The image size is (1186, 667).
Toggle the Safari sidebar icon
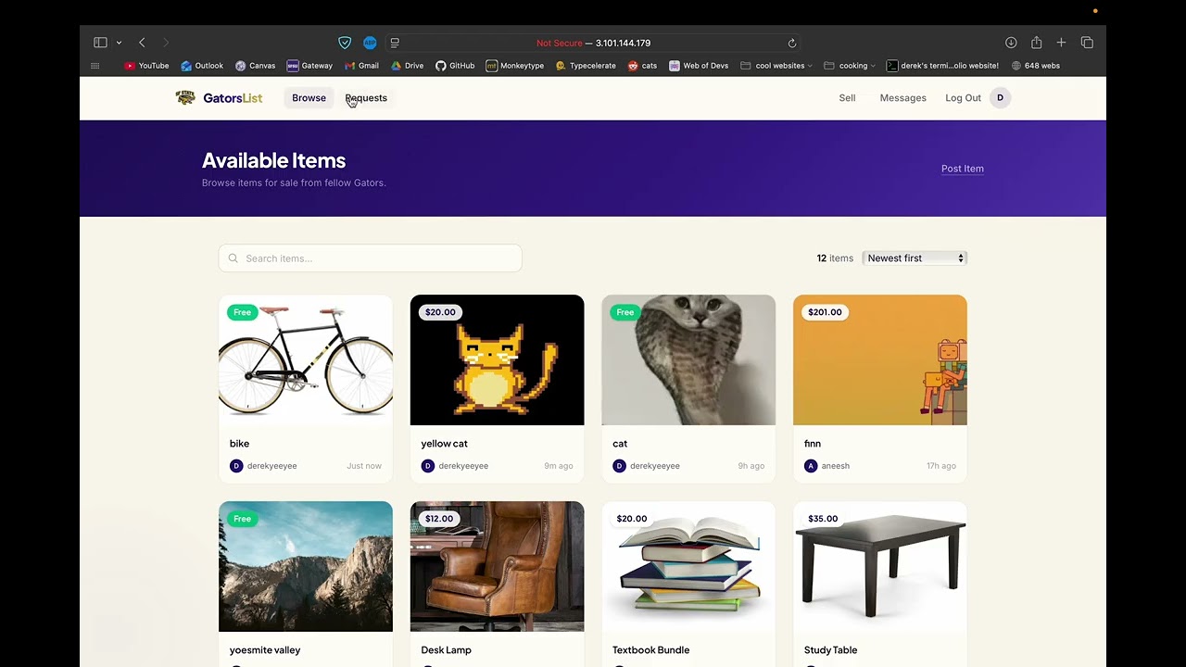click(100, 43)
